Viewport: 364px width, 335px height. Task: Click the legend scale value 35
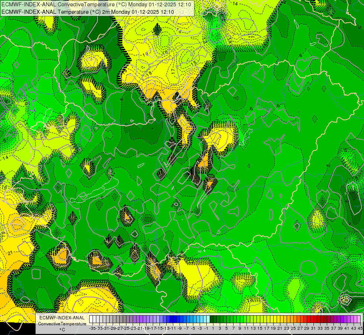[x=327, y=329]
